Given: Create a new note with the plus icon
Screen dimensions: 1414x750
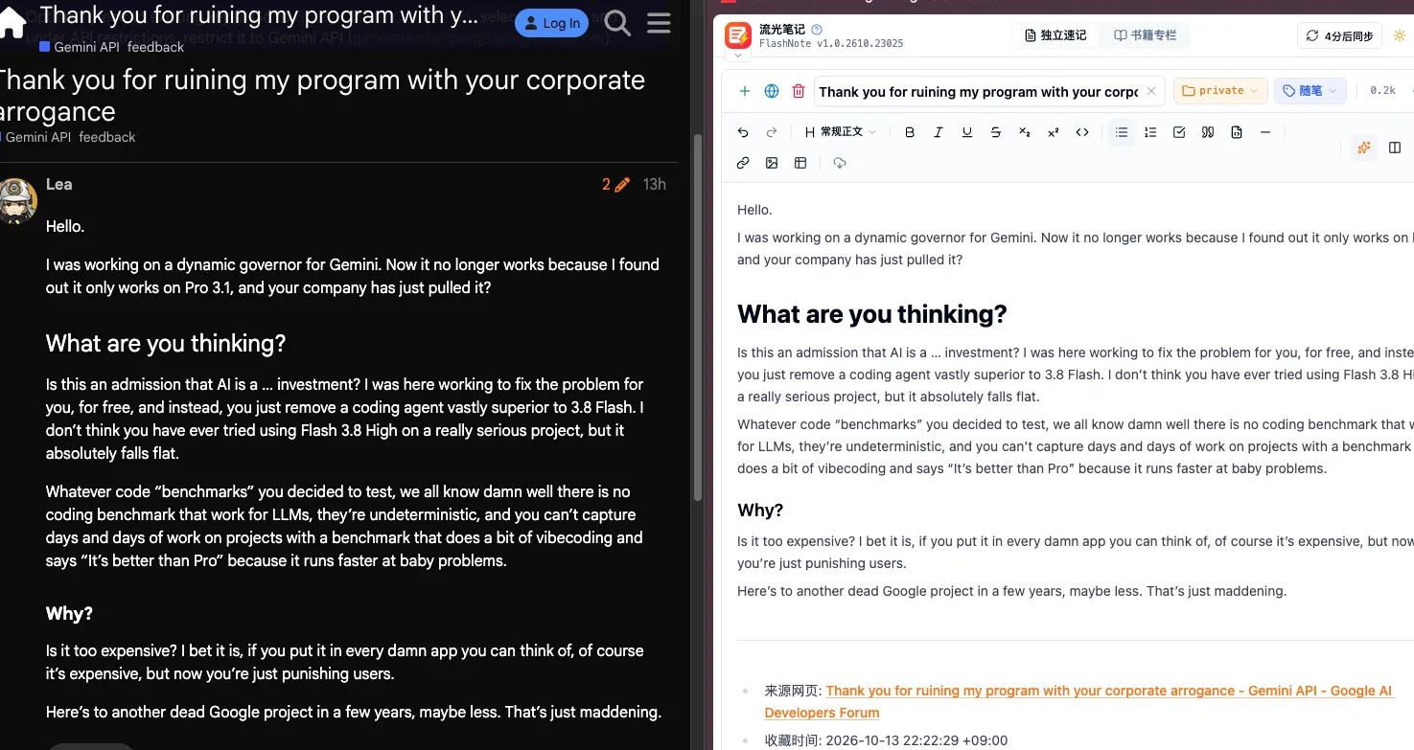Looking at the screenshot, I should pos(745,91).
